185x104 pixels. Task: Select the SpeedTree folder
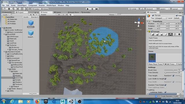[16, 60]
